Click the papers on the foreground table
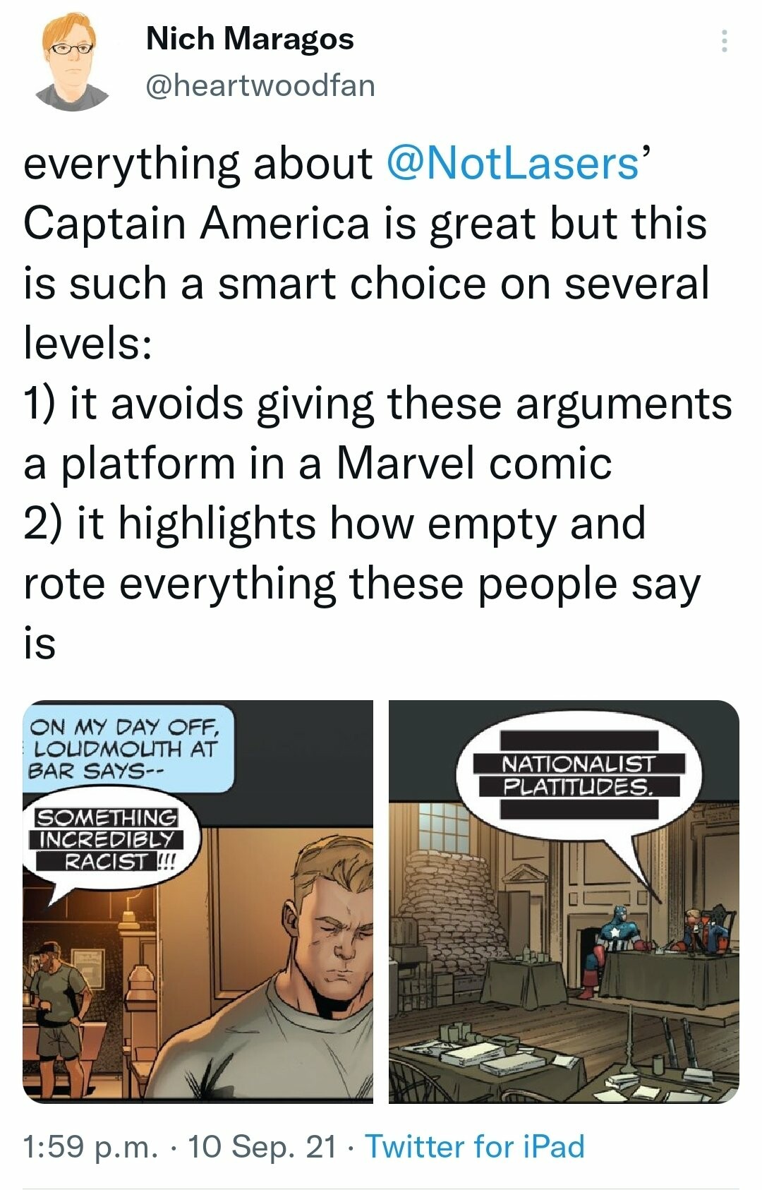The image size is (762, 1190). tap(476, 1048)
